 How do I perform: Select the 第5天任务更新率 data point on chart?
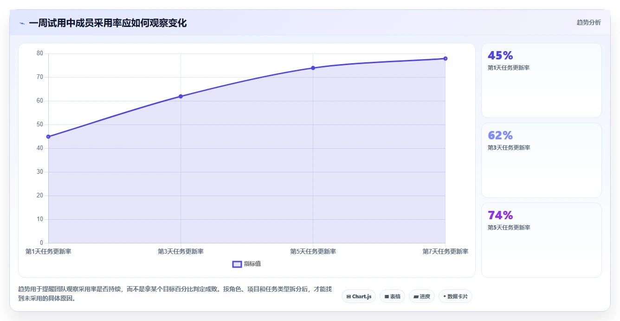(313, 68)
